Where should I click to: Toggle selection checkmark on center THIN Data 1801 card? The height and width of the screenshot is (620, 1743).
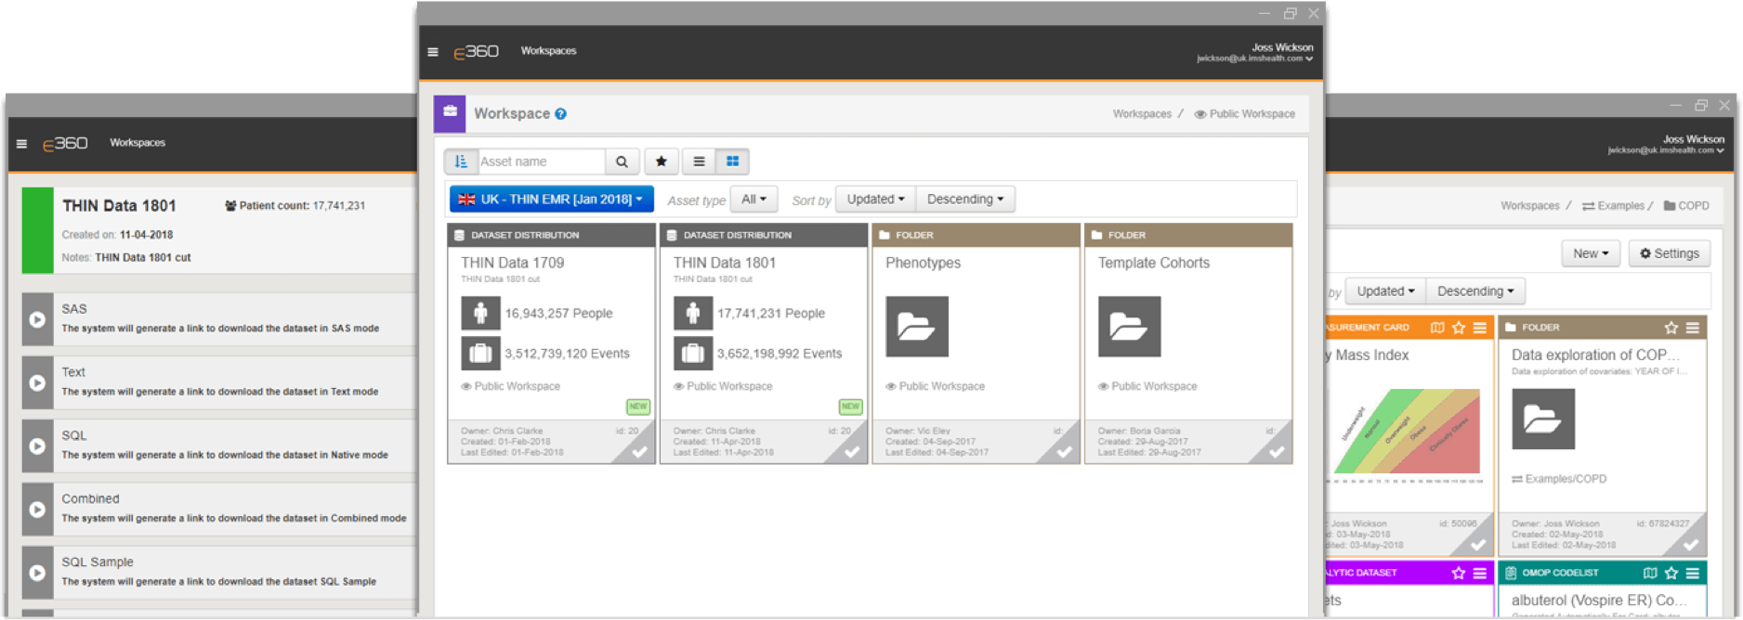852,452
